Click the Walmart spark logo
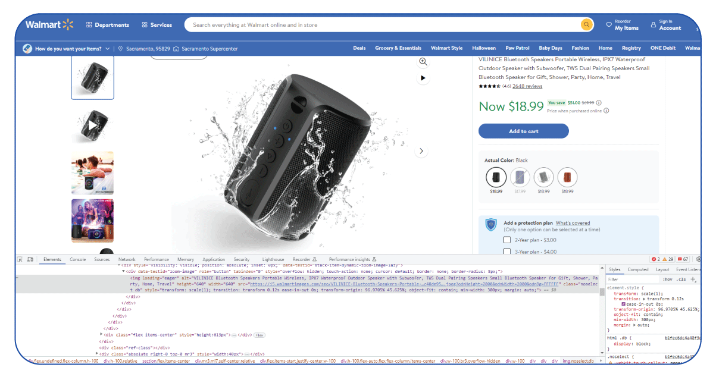 68,24
